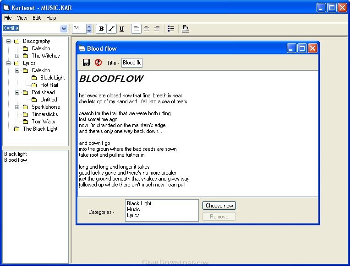Click the Black Light folder icon under Calexico
Viewport: 350px width, 266px height.
point(34,78)
